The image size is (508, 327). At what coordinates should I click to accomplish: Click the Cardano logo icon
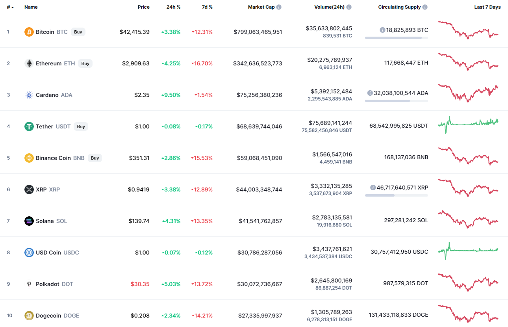point(29,95)
